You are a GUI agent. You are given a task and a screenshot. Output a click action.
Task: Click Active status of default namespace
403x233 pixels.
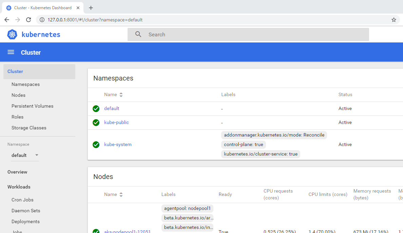[x=345, y=108]
